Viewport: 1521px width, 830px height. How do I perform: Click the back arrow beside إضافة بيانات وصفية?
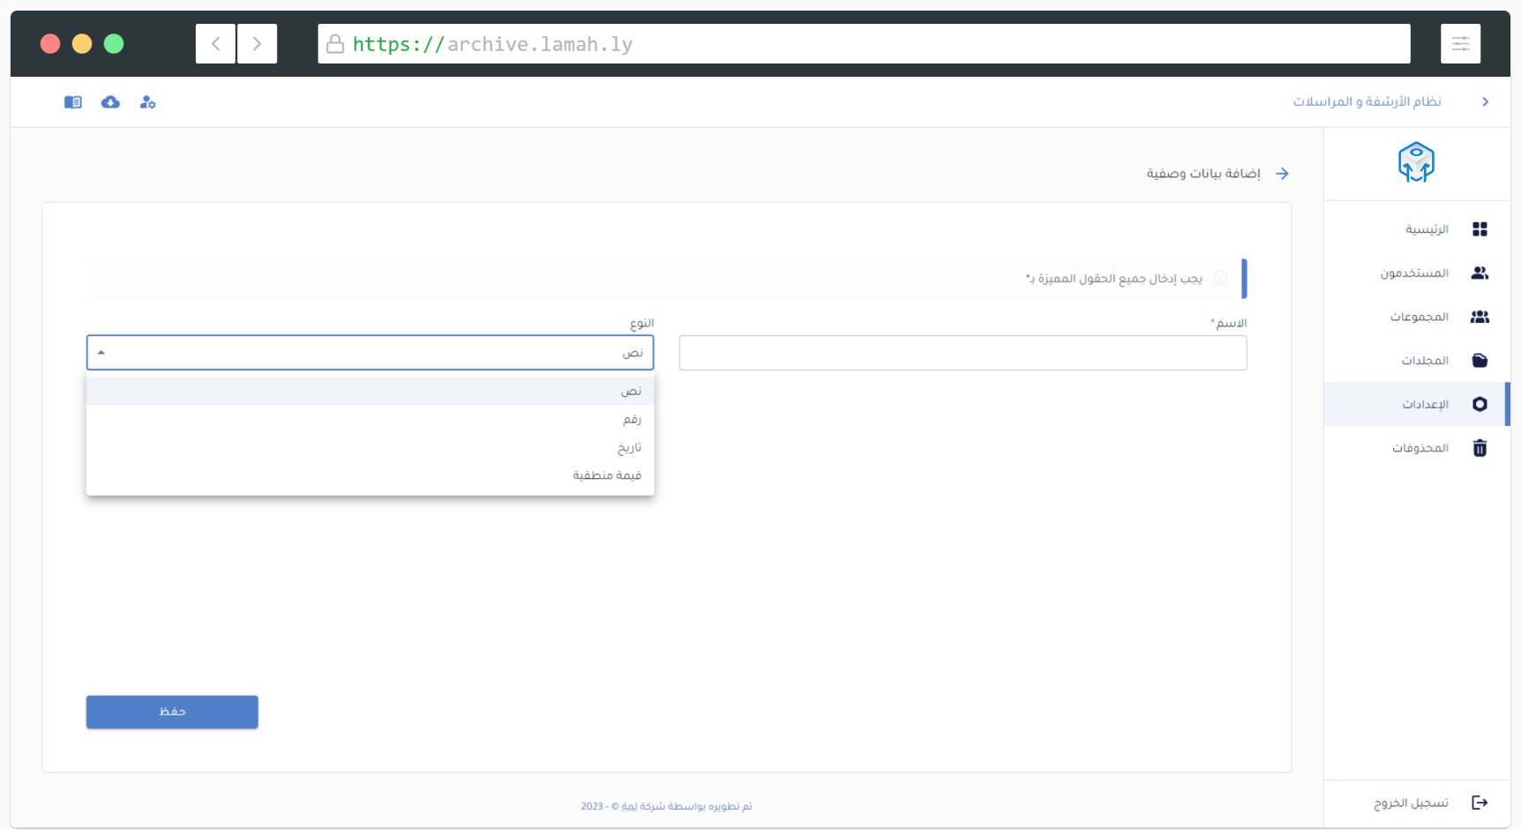pos(1282,174)
